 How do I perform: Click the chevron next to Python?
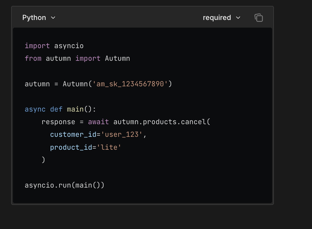(53, 18)
